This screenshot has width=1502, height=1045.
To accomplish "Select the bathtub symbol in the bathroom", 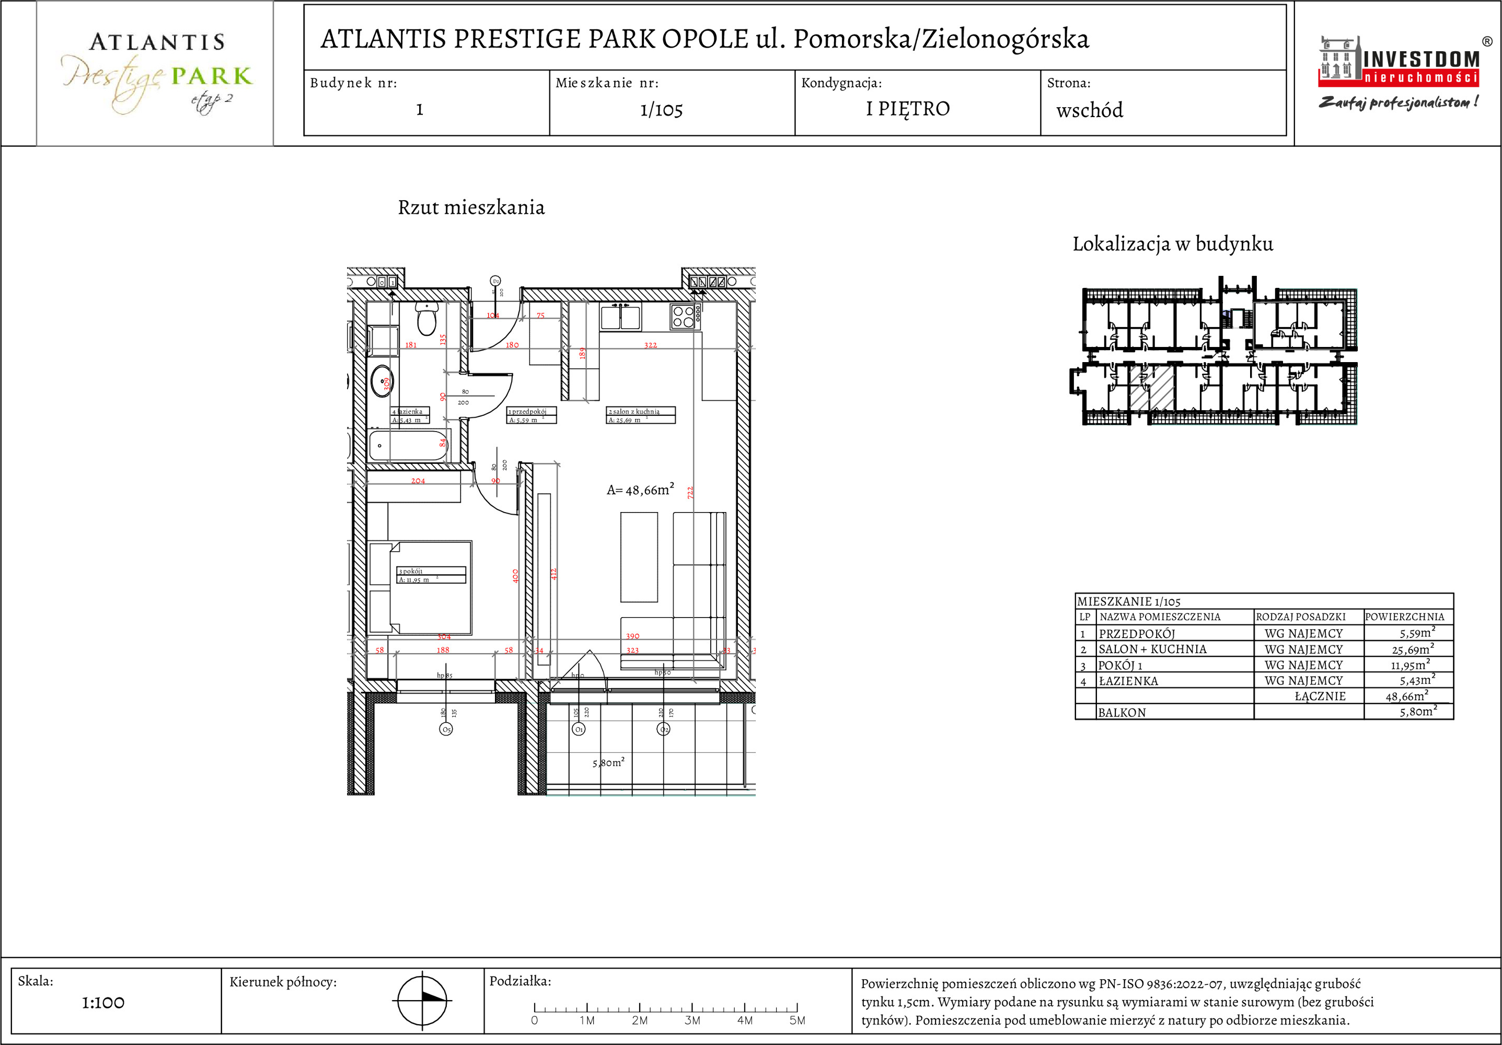I will (x=409, y=445).
